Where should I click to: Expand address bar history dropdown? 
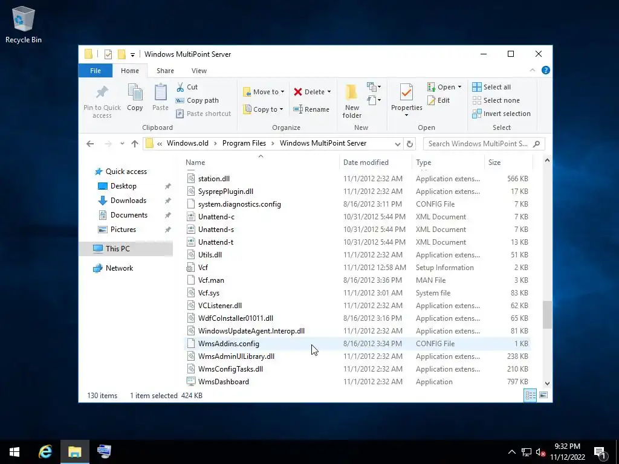click(398, 144)
